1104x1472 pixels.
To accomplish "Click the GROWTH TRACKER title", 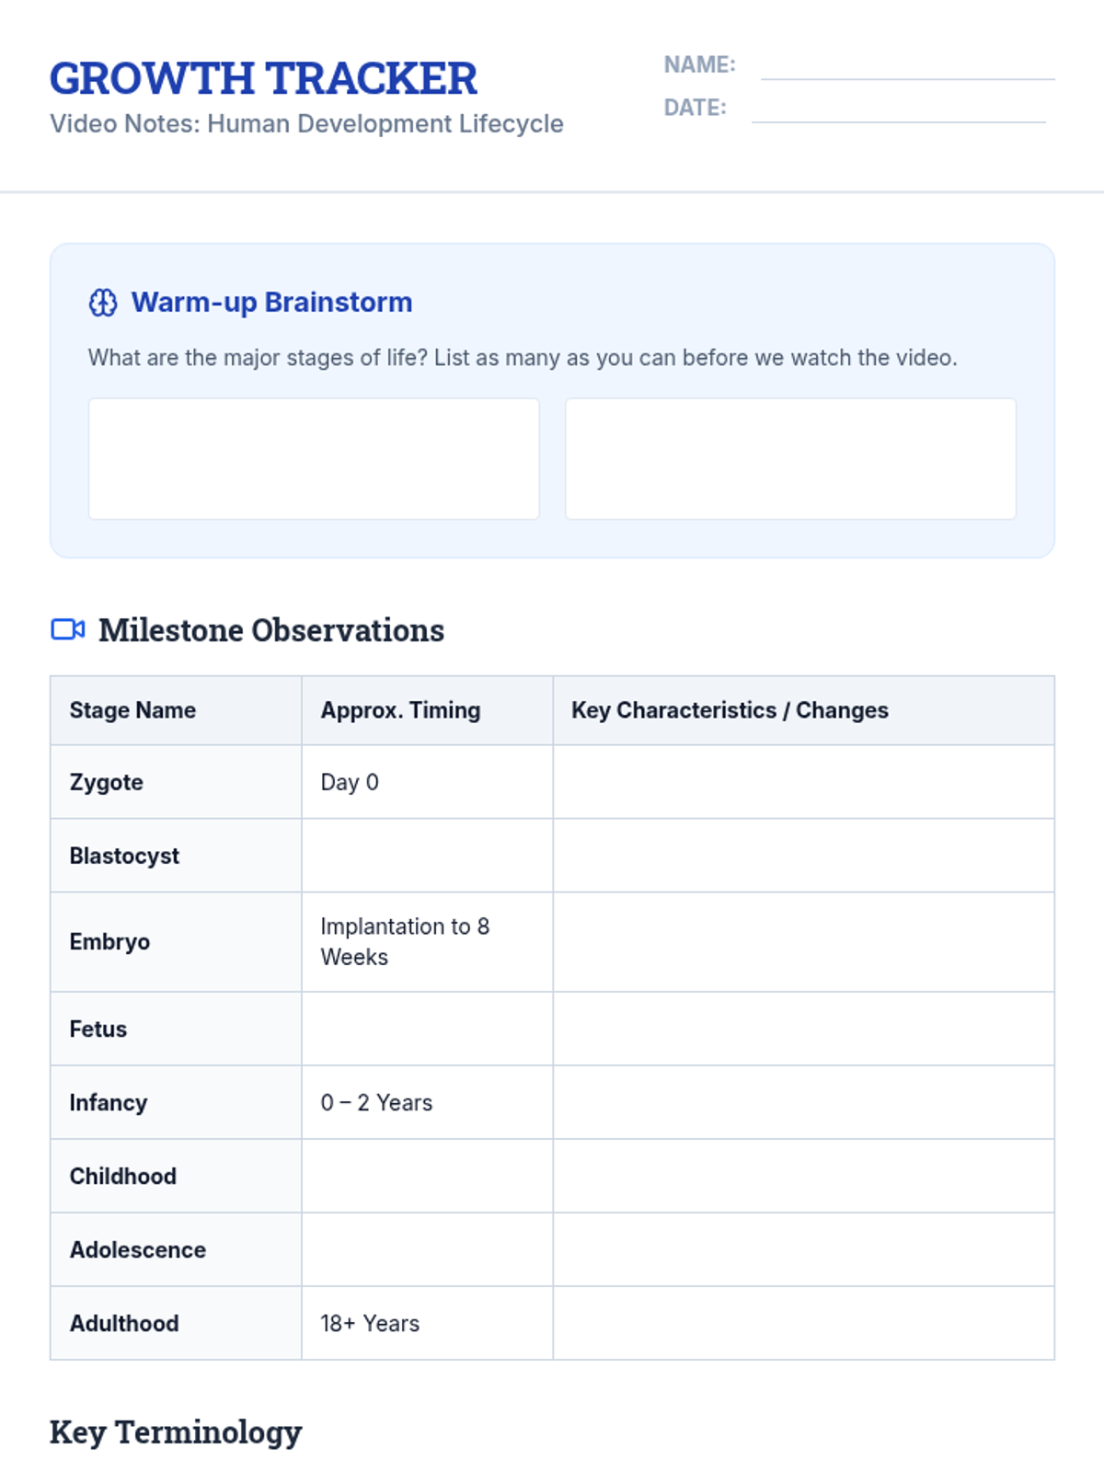I will (264, 79).
